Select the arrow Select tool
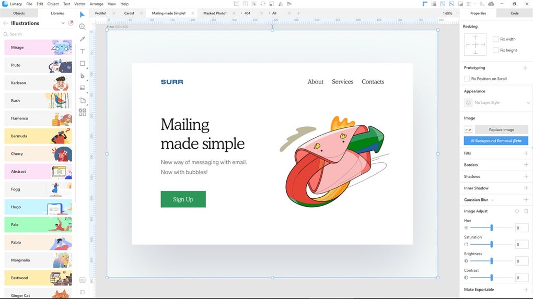The image size is (533, 299). [82, 15]
